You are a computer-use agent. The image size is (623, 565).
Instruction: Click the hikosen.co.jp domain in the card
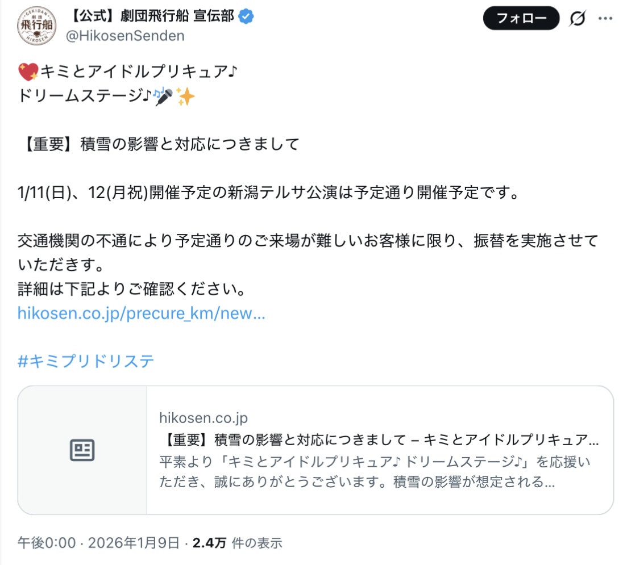pyautogui.click(x=203, y=418)
